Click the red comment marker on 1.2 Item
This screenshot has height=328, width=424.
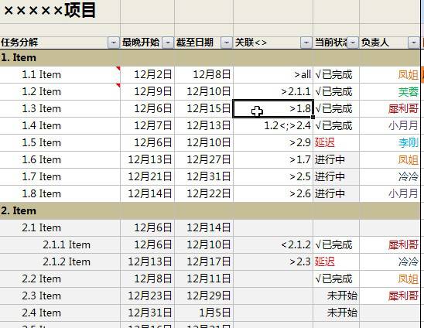pyautogui.click(x=118, y=85)
